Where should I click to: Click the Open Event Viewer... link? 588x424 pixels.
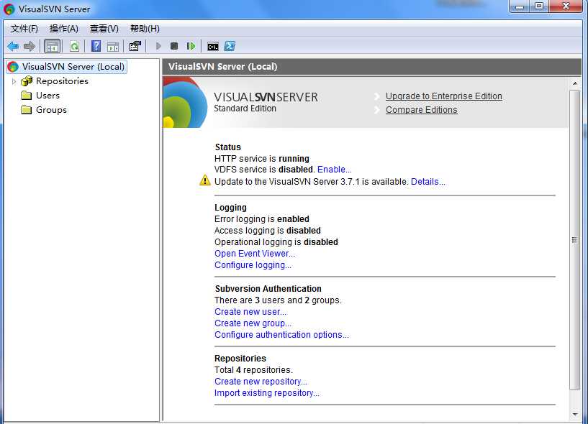click(255, 254)
